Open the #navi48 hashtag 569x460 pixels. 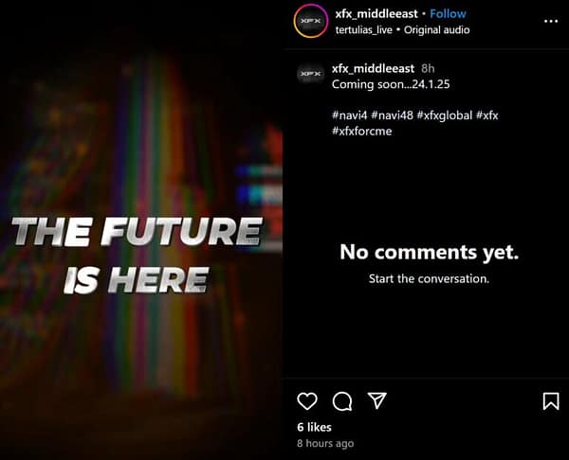tap(393, 115)
